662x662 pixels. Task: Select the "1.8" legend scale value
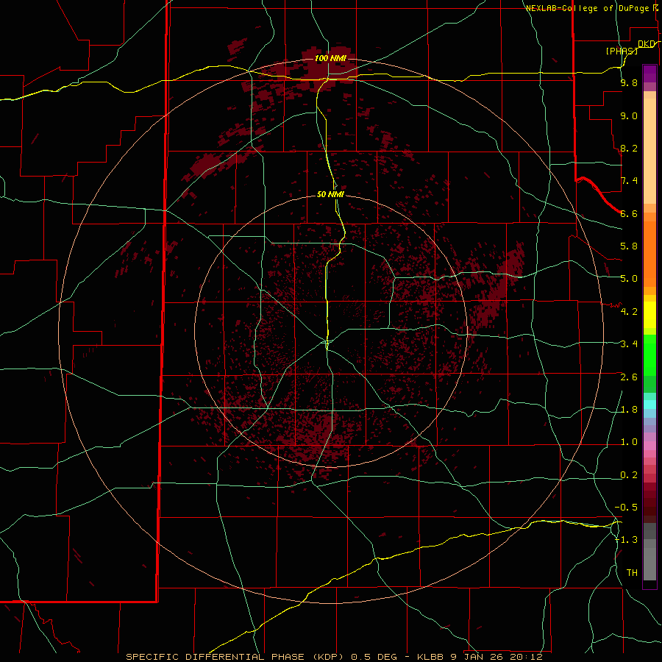pos(629,410)
